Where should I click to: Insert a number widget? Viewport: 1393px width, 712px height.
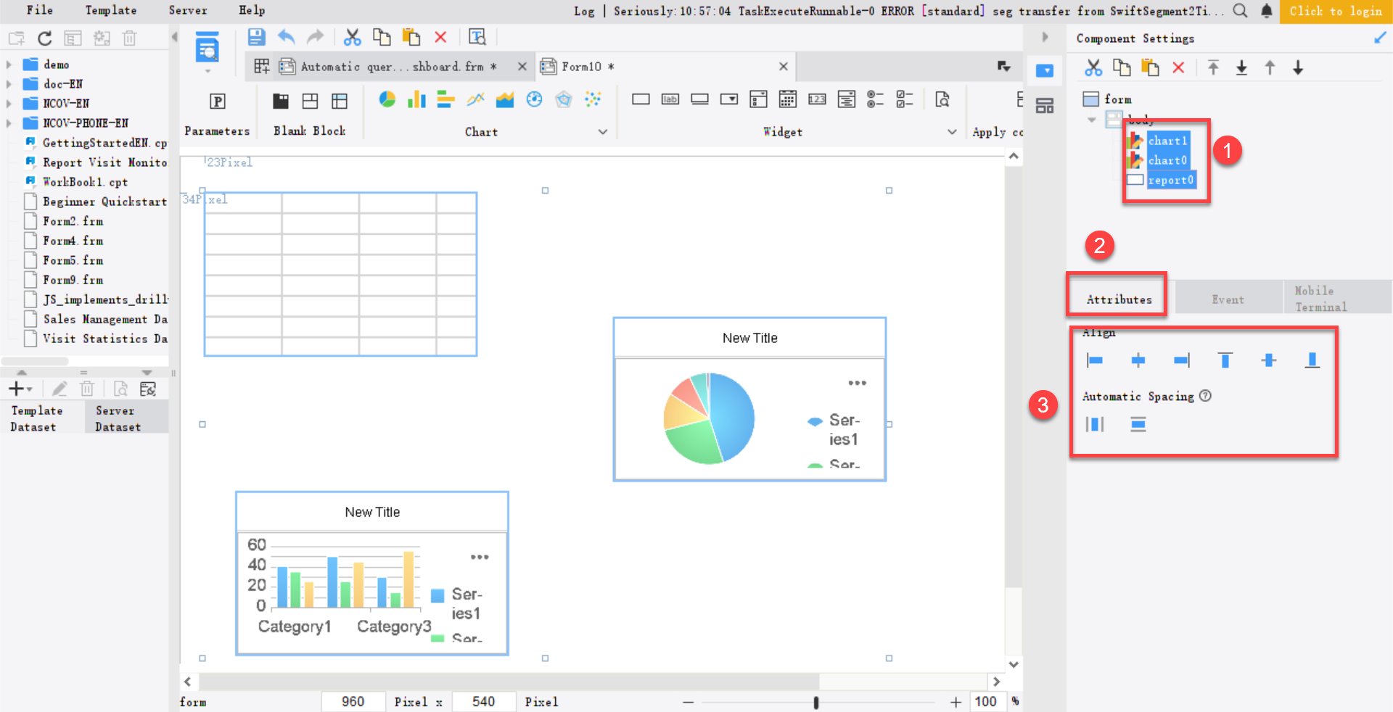click(817, 99)
